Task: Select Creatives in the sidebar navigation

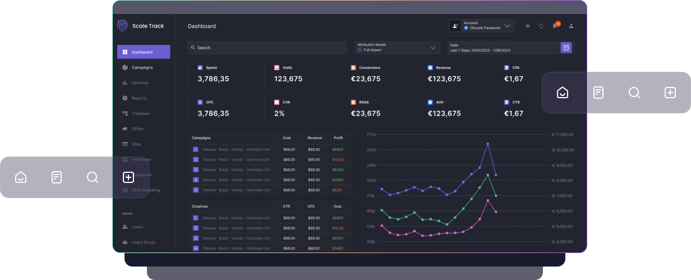Action: (140, 113)
